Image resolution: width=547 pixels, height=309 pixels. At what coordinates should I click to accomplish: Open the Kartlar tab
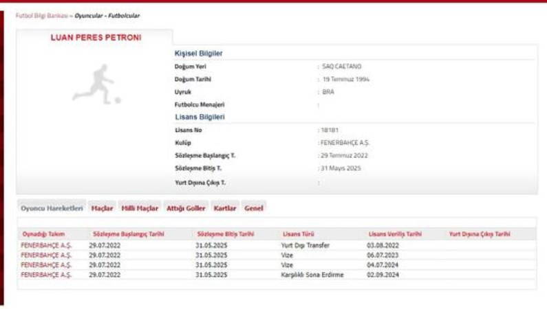click(225, 208)
